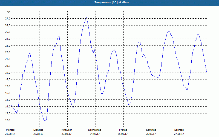
Task: Select the 22,0 axis value
Action: coord(7,52)
